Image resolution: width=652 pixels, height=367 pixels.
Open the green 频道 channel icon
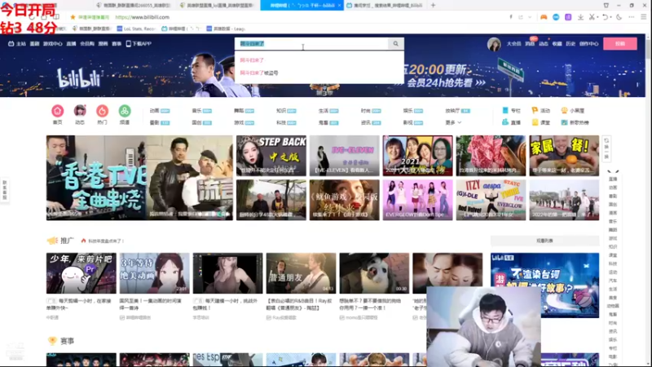pos(125,111)
